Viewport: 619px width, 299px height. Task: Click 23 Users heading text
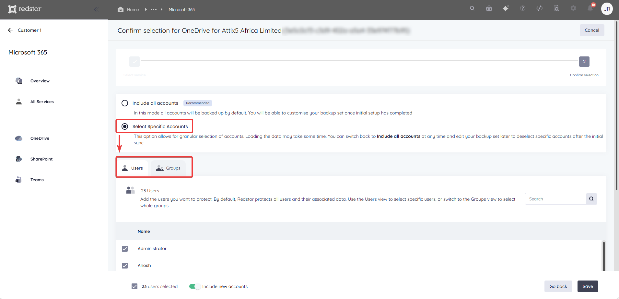(x=150, y=191)
